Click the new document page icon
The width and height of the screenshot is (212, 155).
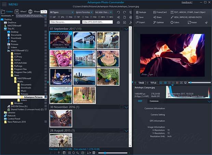tap(124, 17)
